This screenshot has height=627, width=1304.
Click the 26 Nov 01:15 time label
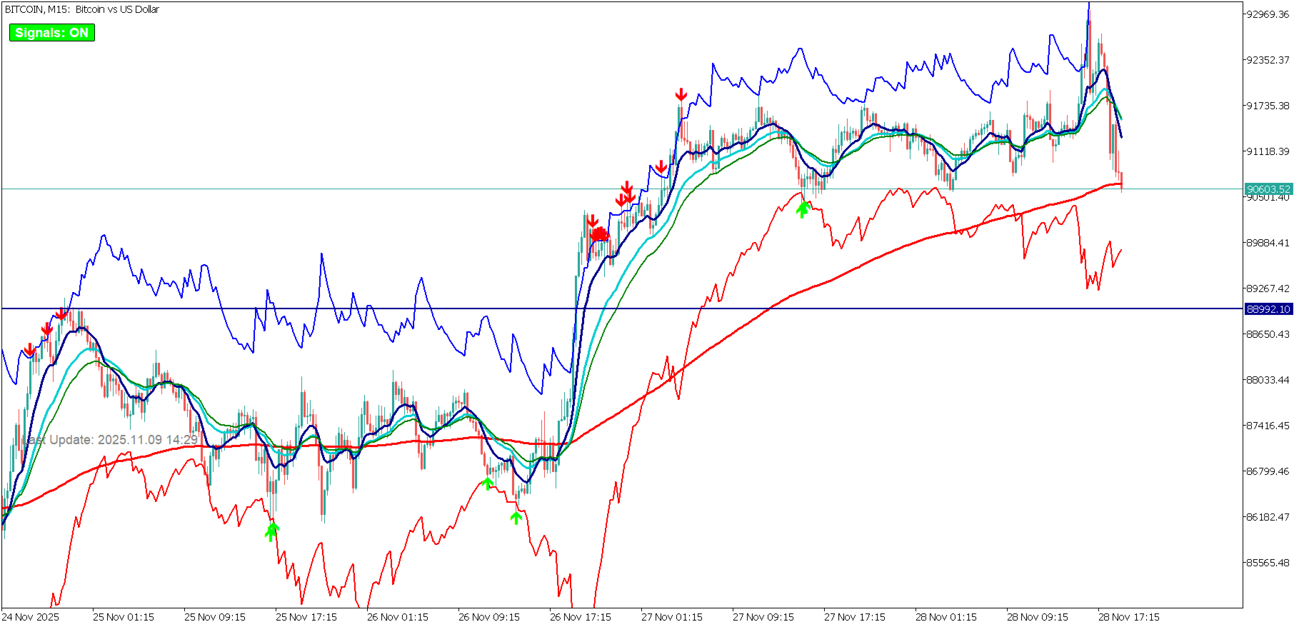point(398,617)
